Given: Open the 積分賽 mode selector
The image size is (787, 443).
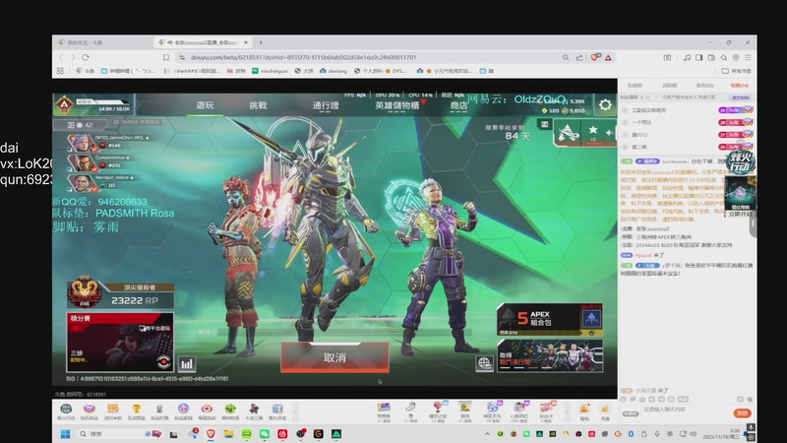Looking at the screenshot, I should coord(120,342).
